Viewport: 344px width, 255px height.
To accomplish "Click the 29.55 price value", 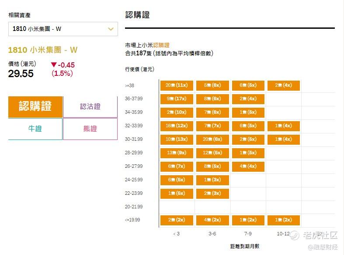I will coord(21,74).
